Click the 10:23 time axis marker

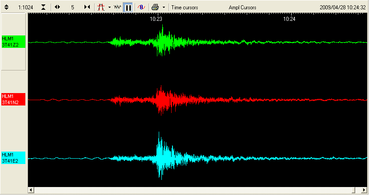coord(156,19)
